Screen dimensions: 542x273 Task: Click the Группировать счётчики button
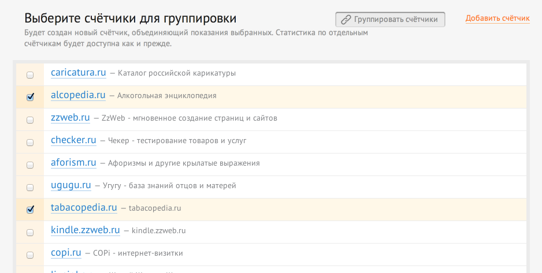[x=390, y=20]
